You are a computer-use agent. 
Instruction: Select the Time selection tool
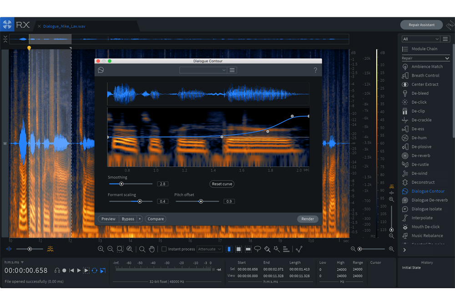(x=229, y=249)
